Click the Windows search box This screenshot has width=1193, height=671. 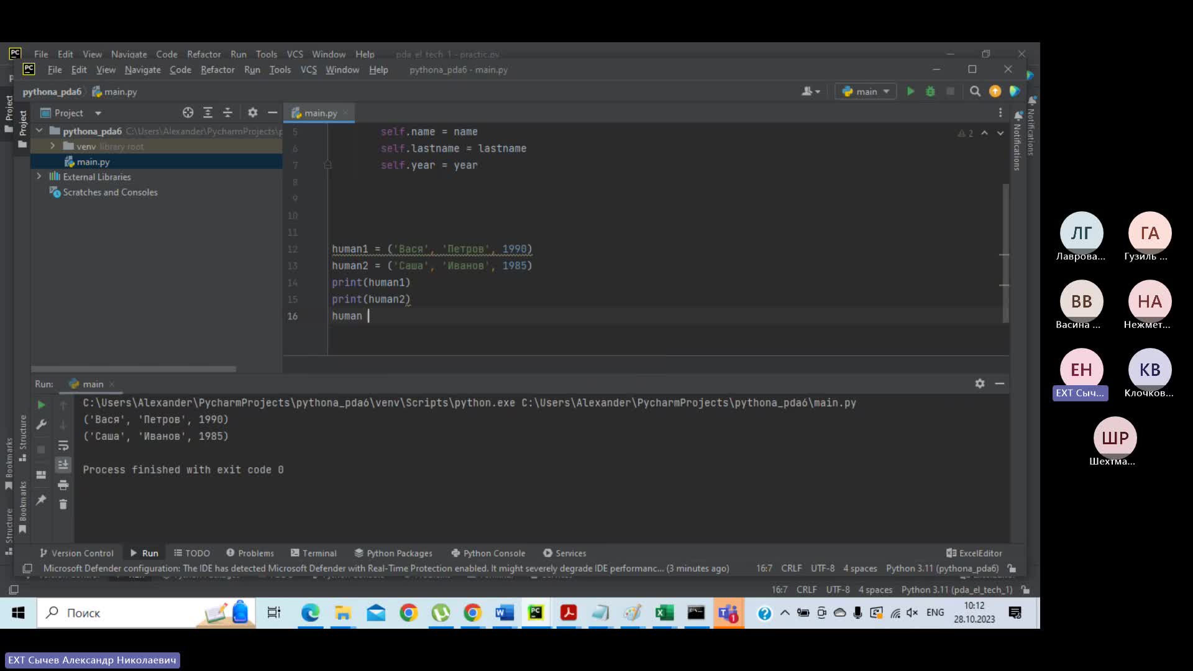146,613
